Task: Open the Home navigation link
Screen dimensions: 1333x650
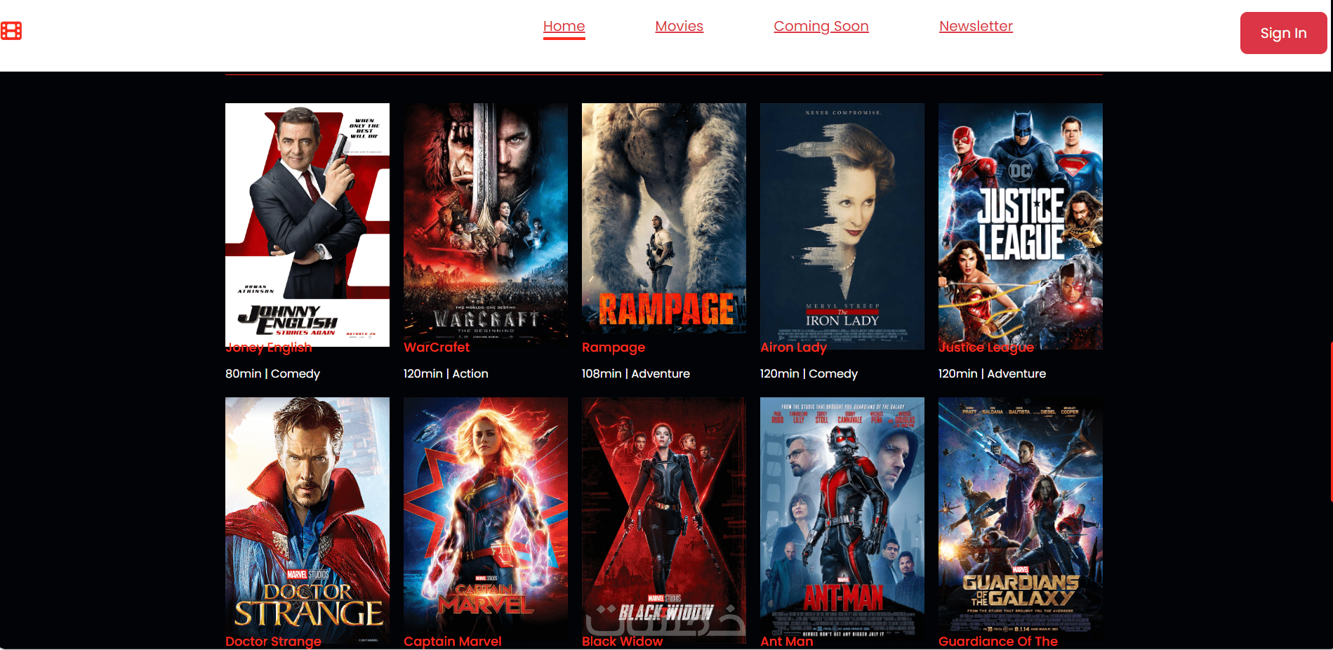Action: (564, 26)
